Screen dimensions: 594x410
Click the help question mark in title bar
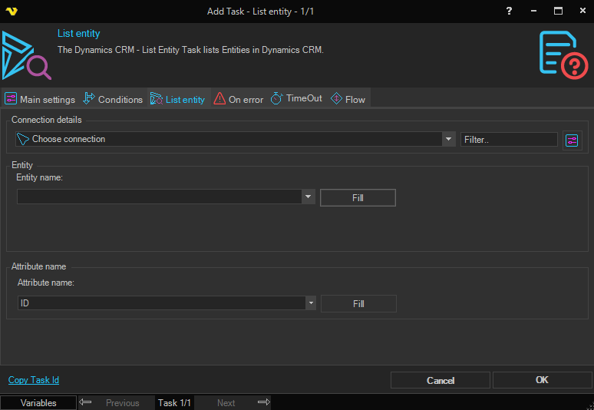(x=509, y=11)
